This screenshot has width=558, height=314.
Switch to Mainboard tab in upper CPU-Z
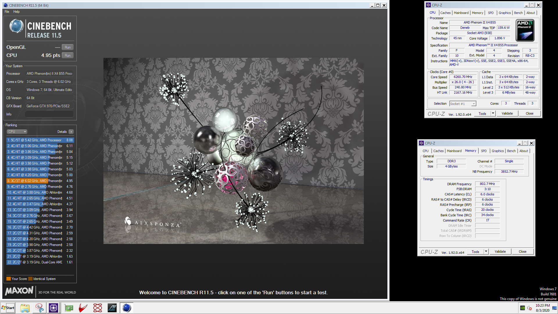coord(461,13)
